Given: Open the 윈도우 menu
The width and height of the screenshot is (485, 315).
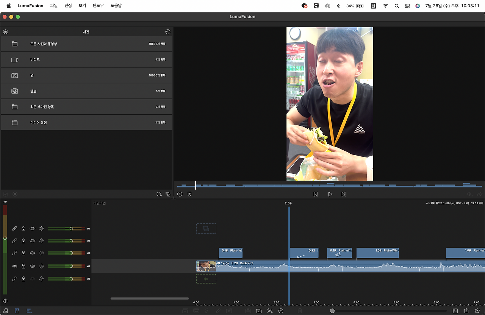Looking at the screenshot, I should point(98,6).
